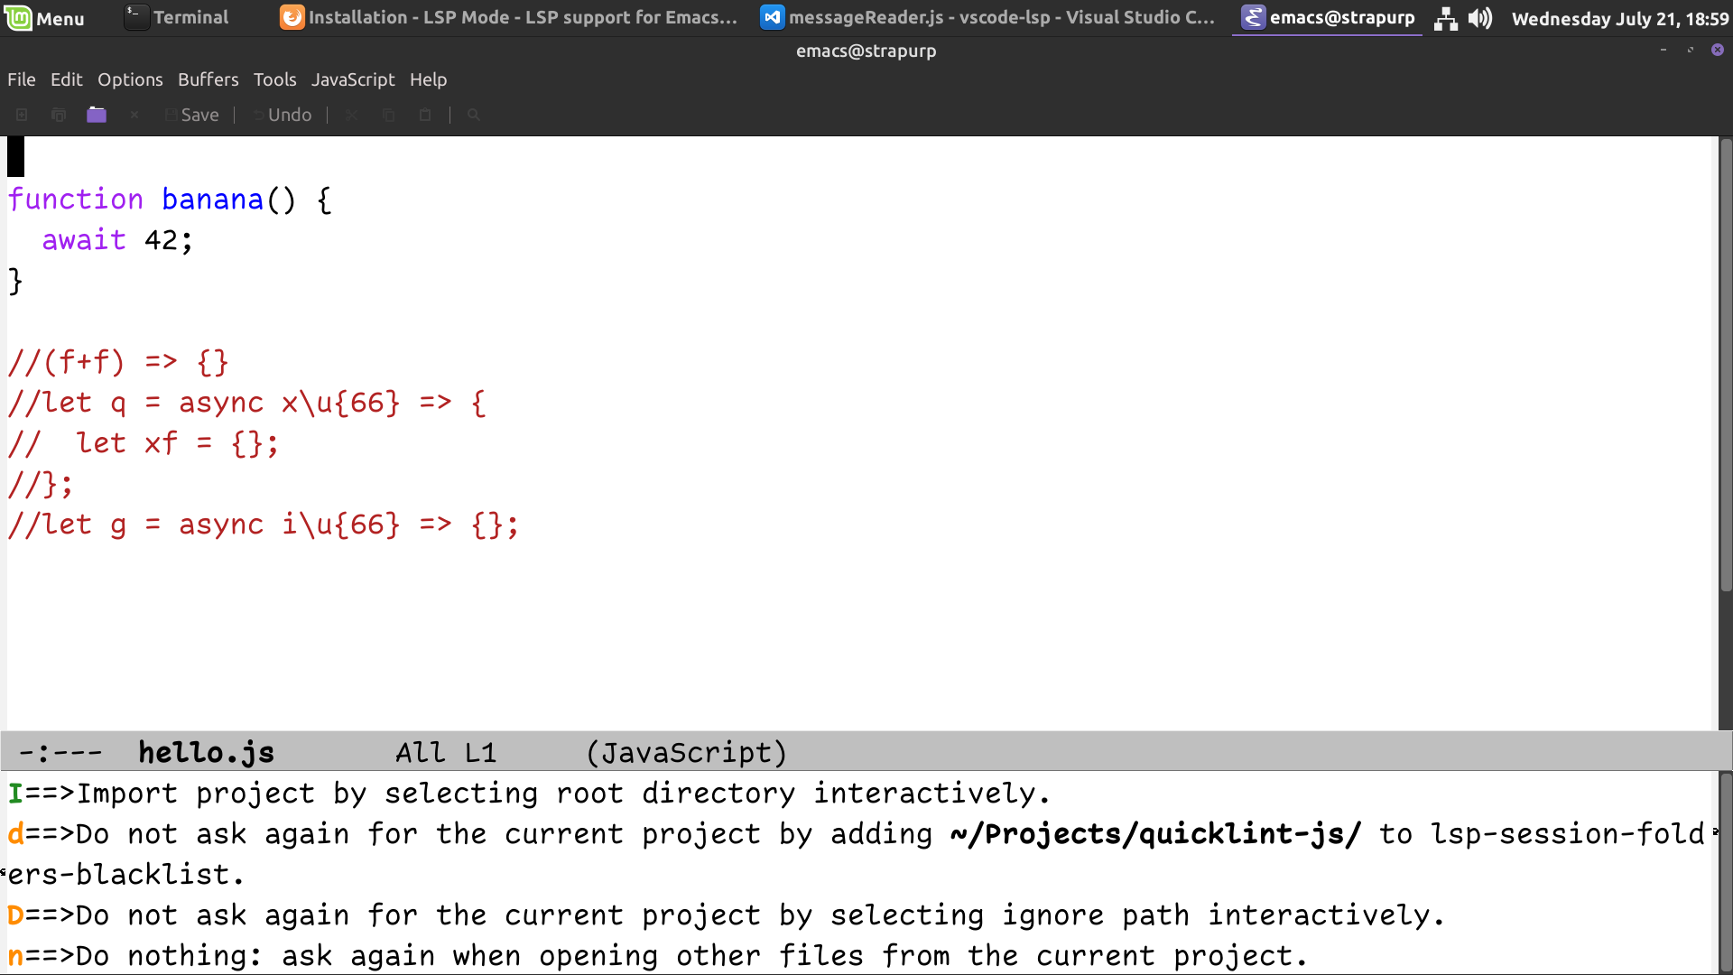This screenshot has width=1733, height=975.
Task: Click the Kill Buffer X toolbar icon
Action: tap(134, 115)
